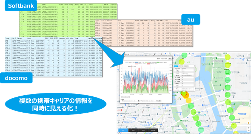Click Carrier header in au table

(109, 21)
